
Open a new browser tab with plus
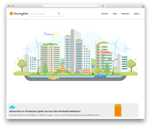(x=143, y=7)
